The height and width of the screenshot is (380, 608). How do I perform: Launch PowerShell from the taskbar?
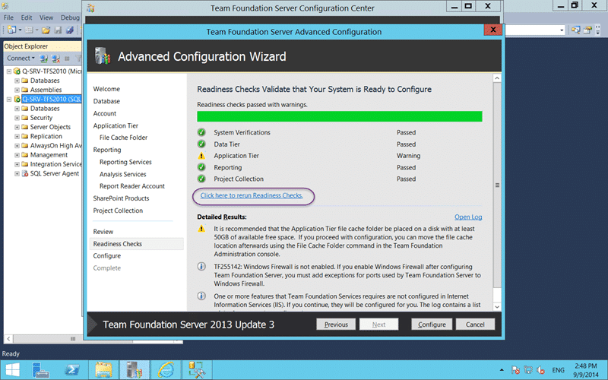(x=71, y=370)
